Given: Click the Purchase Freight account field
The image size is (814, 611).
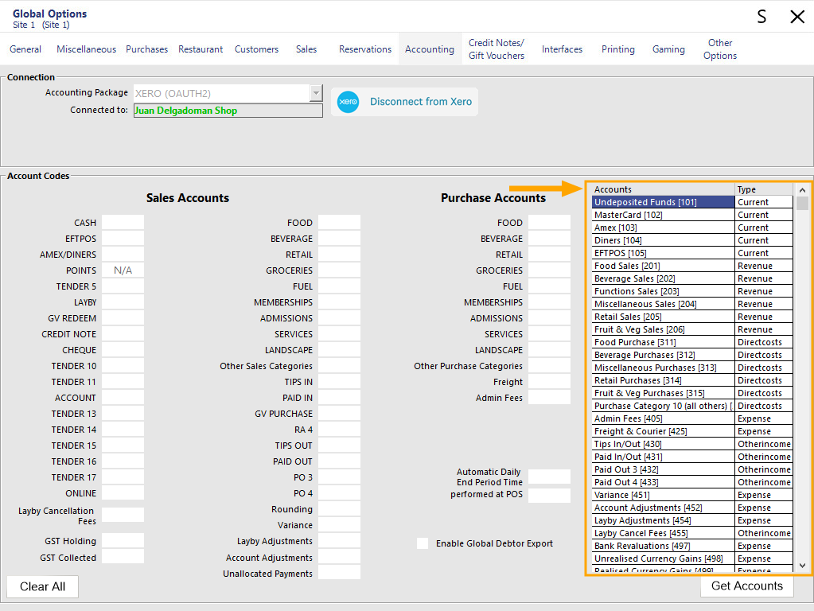Looking at the screenshot, I should click(549, 382).
